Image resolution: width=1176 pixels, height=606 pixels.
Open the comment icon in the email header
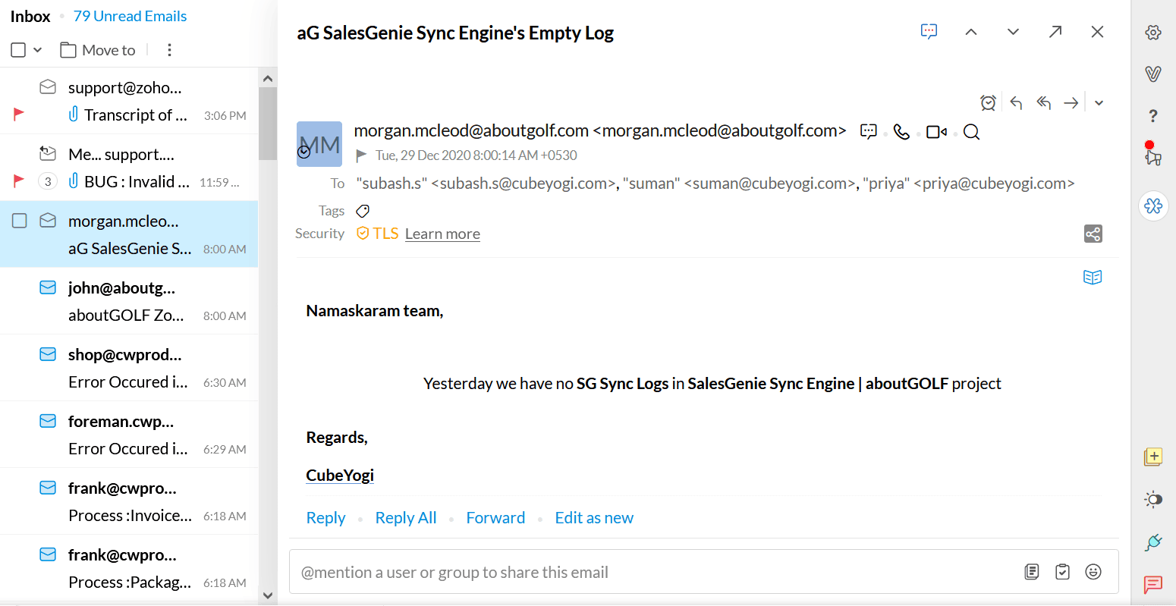pos(929,32)
